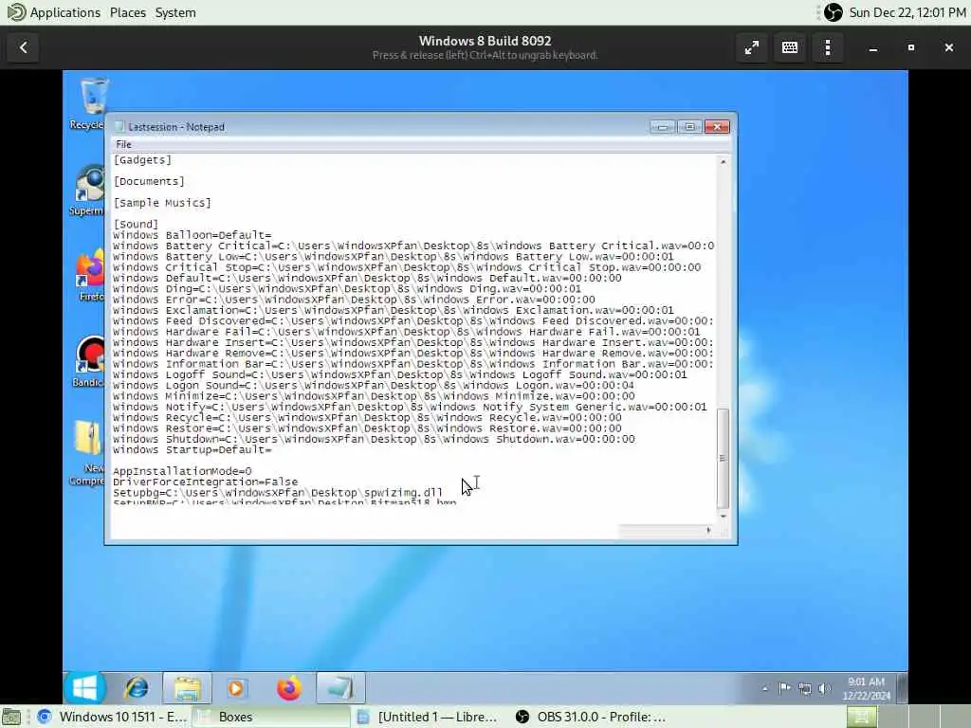Viewport: 971px width, 728px height.
Task: Open the Supermium desktop shortcut
Action: 88,190
